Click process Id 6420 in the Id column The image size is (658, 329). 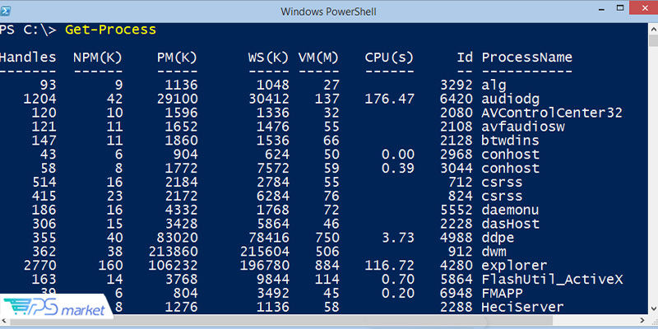456,98
